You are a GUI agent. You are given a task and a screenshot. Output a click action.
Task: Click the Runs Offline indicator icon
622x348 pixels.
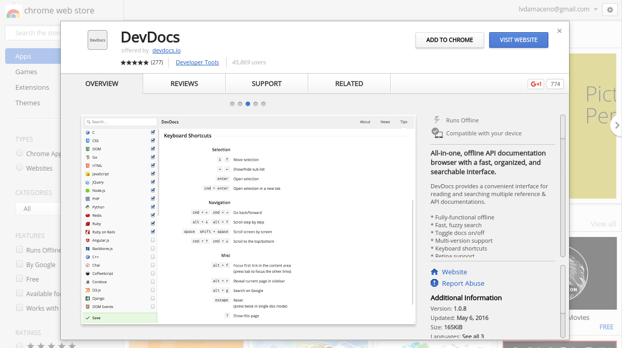(436, 120)
